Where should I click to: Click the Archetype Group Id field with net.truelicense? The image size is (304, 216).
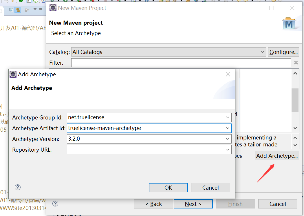point(149,117)
